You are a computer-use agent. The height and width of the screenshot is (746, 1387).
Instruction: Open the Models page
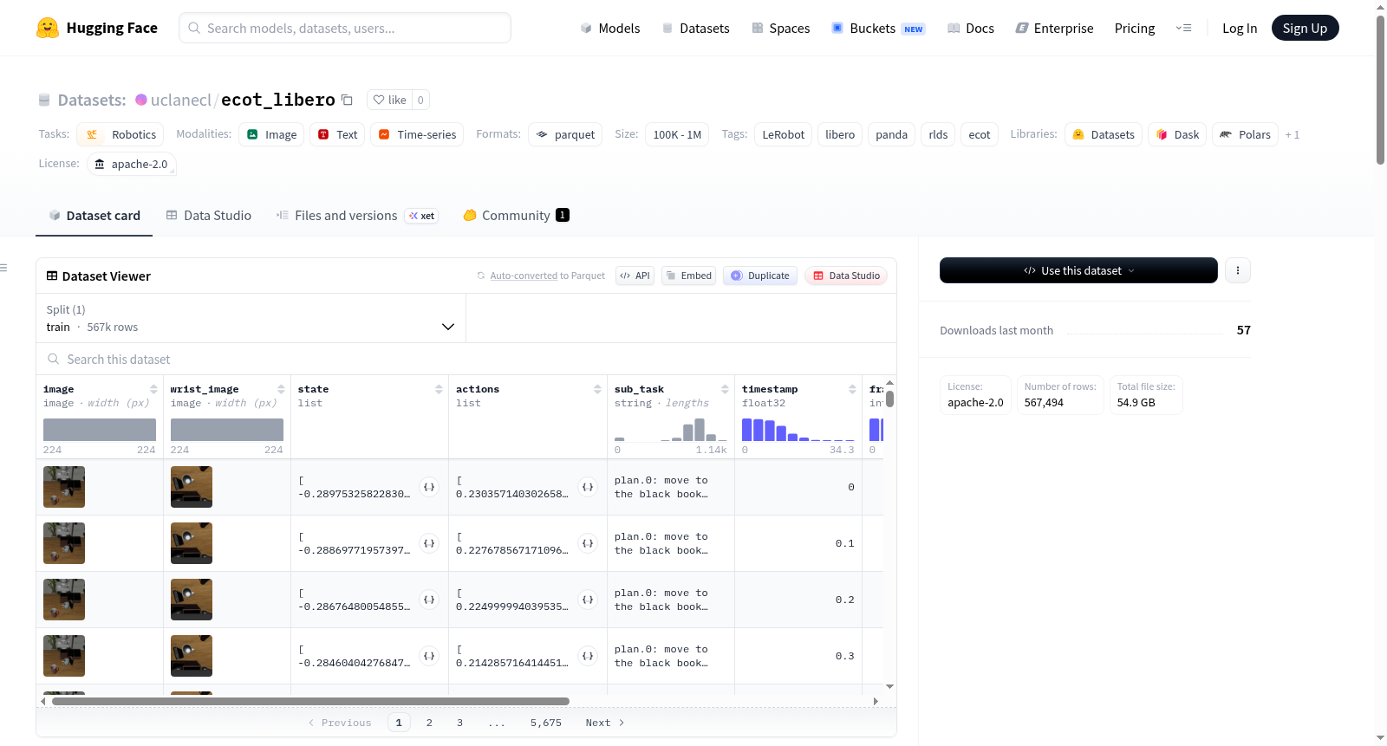610,28
